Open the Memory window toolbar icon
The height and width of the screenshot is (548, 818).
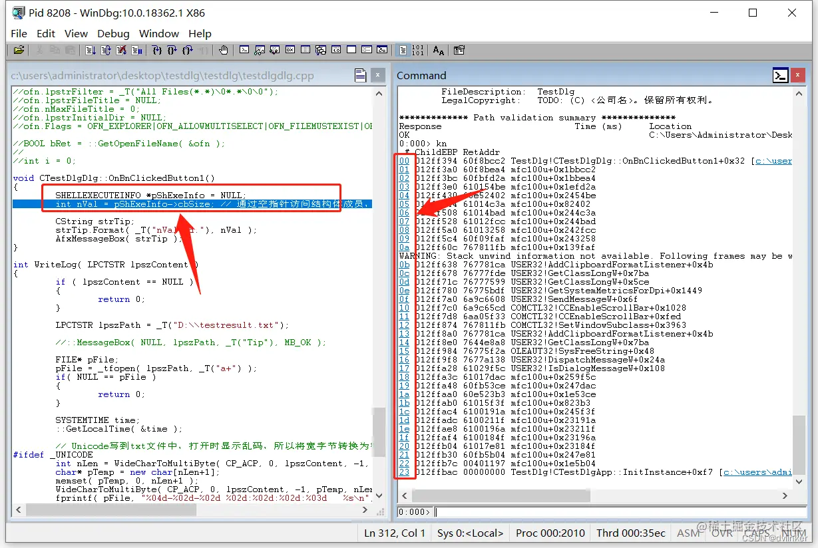(306, 50)
